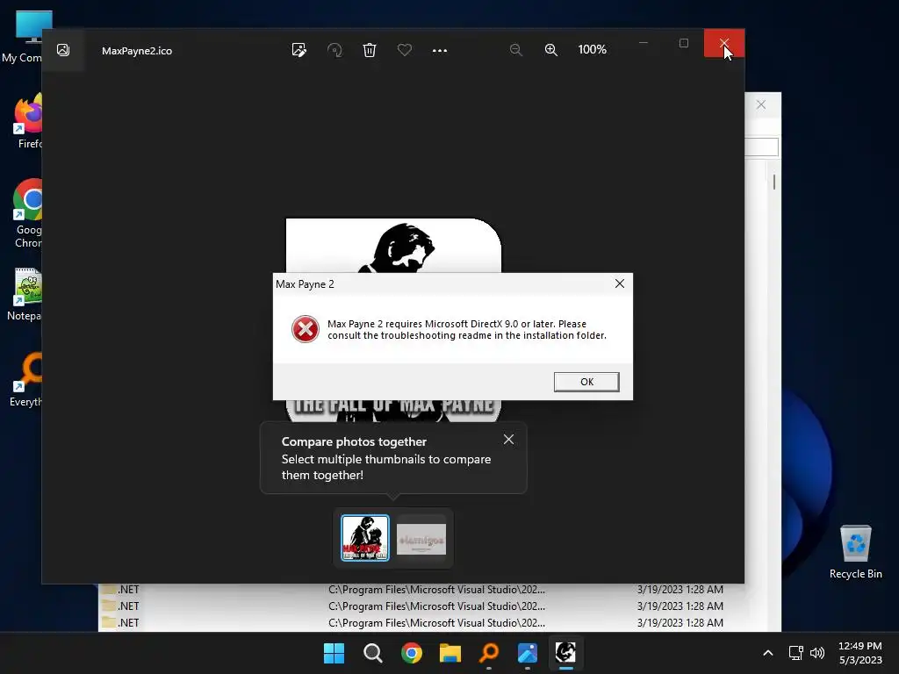The width and height of the screenshot is (899, 674).
Task: Dismiss the Compare photos together tip
Action: pos(508,440)
